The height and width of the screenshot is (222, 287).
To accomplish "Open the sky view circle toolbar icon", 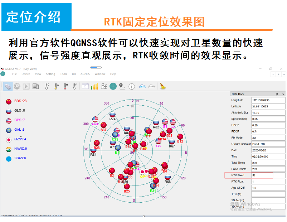I will 113,86.
